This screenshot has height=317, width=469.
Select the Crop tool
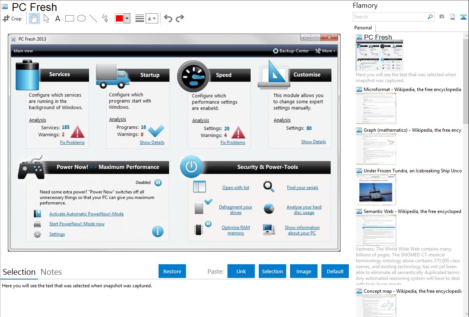tap(12, 18)
